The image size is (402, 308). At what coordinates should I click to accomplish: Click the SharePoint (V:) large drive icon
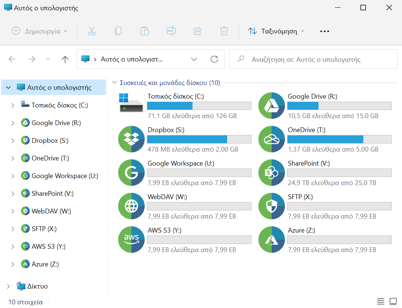[x=272, y=173]
